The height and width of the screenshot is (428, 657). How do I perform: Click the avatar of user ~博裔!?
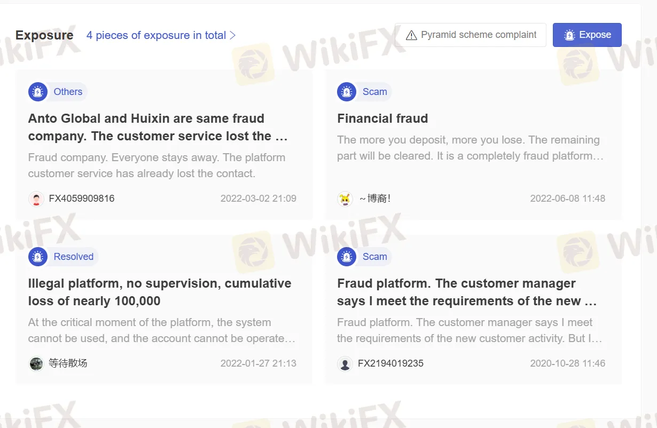(x=345, y=198)
